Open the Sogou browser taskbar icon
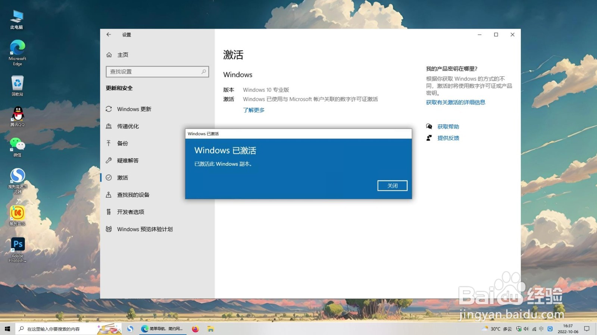Screen dimensions: 597x335 [131, 329]
